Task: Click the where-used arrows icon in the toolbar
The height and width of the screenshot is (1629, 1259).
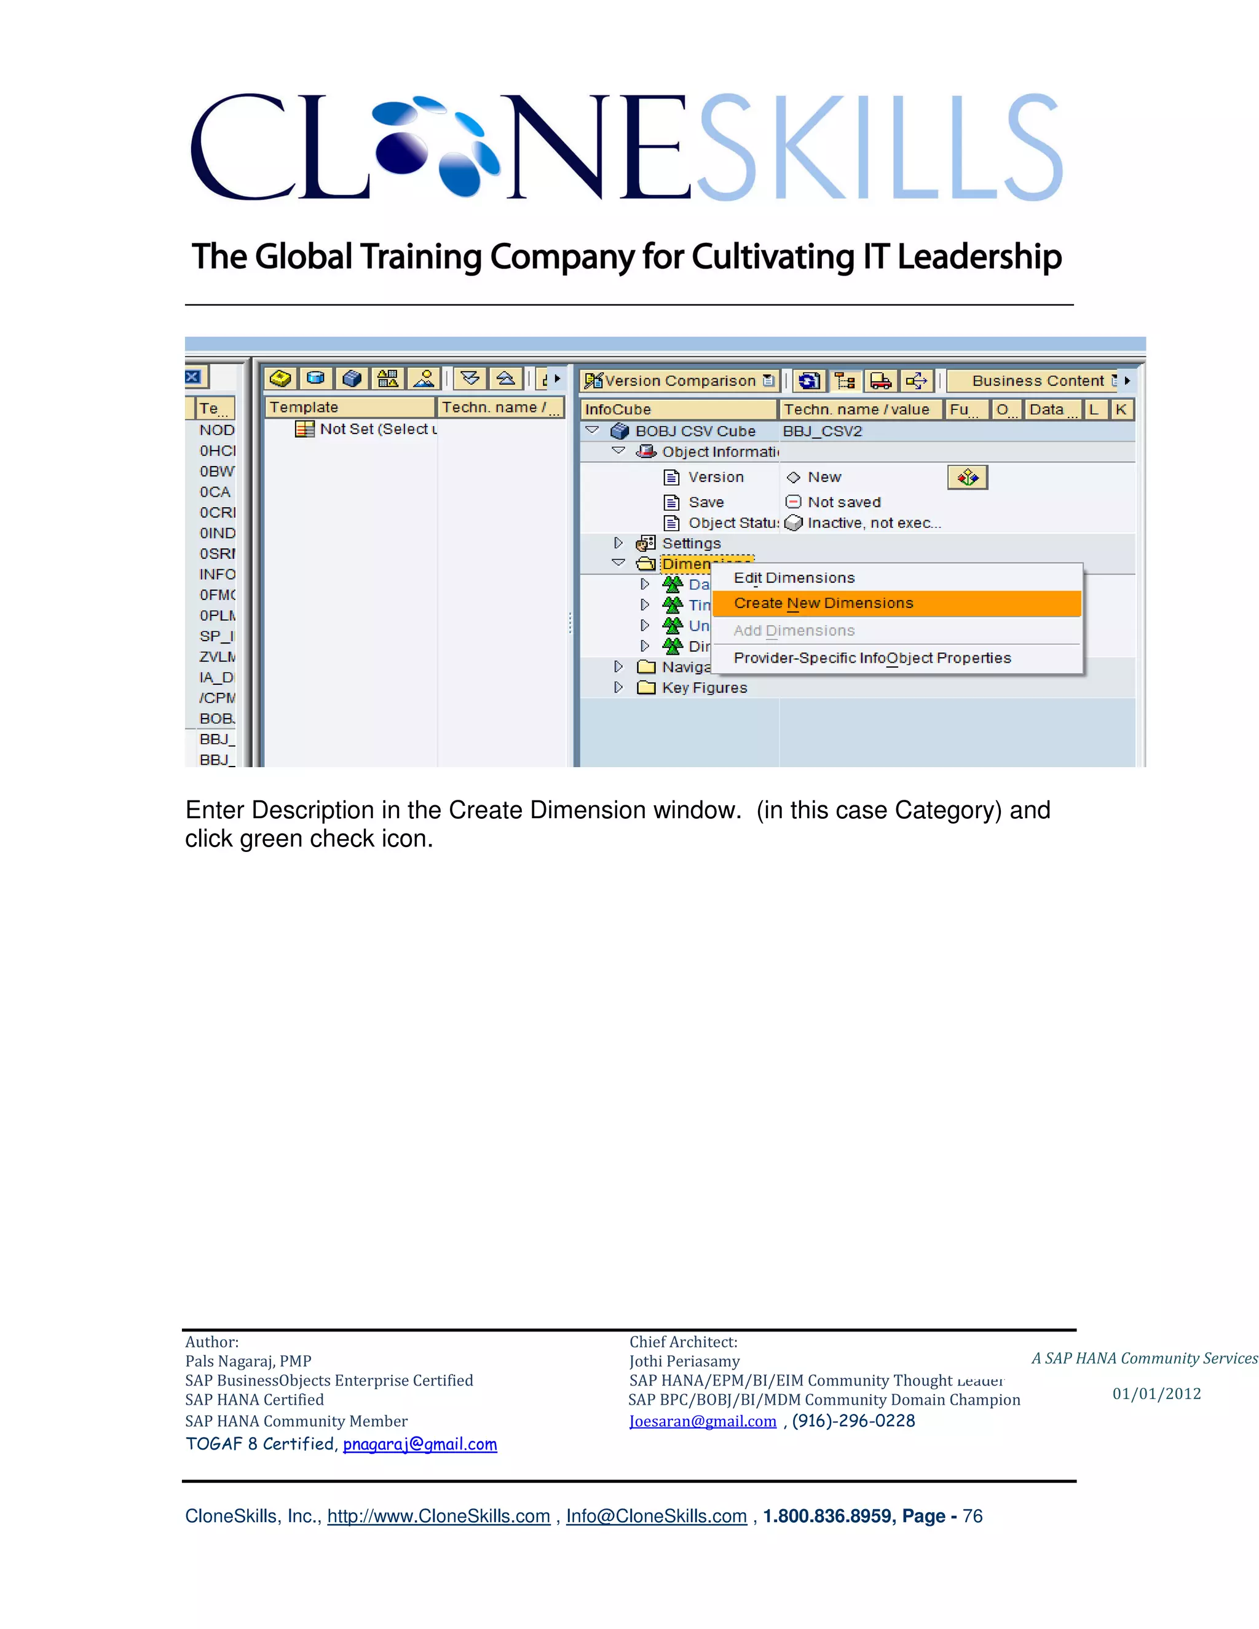Action: click(x=917, y=381)
